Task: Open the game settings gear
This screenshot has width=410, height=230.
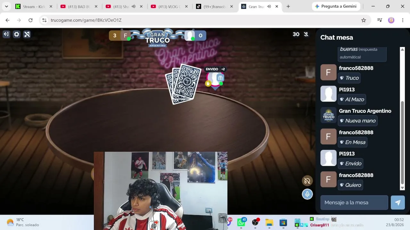Action: click(17, 34)
